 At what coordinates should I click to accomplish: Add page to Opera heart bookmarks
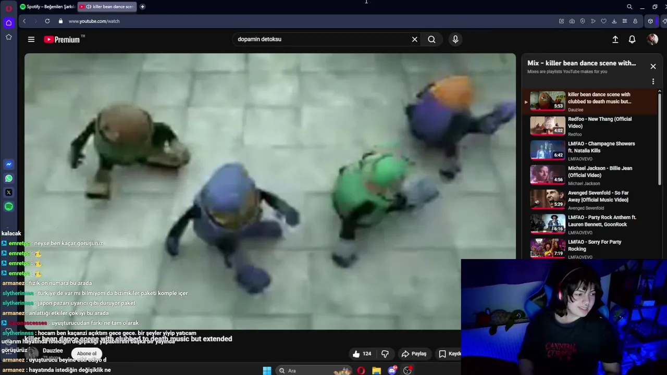tap(603, 21)
